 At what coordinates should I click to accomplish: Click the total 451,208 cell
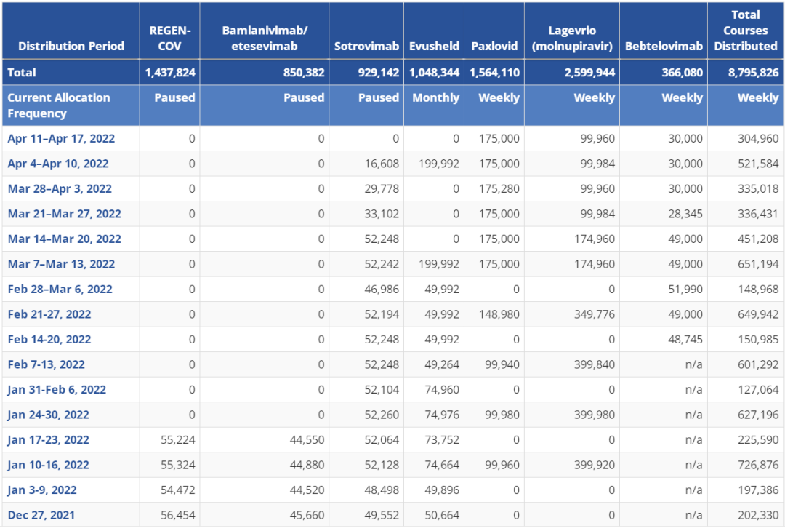[x=758, y=239]
